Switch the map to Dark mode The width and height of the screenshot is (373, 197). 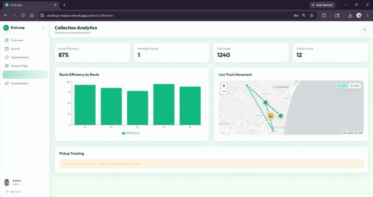355,86
